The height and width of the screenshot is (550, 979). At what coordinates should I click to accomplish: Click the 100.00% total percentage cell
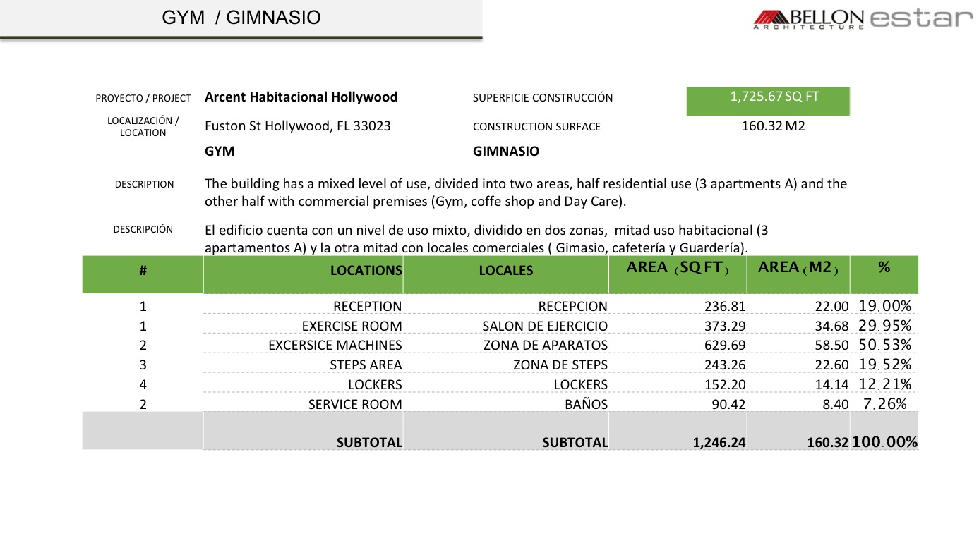tap(884, 442)
